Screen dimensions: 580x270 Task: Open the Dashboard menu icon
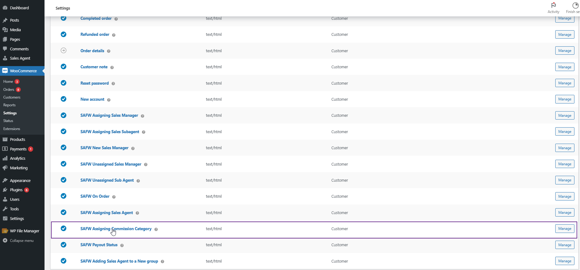click(5, 8)
